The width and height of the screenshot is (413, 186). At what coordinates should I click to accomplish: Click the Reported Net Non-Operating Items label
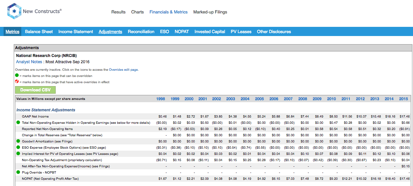47,129
